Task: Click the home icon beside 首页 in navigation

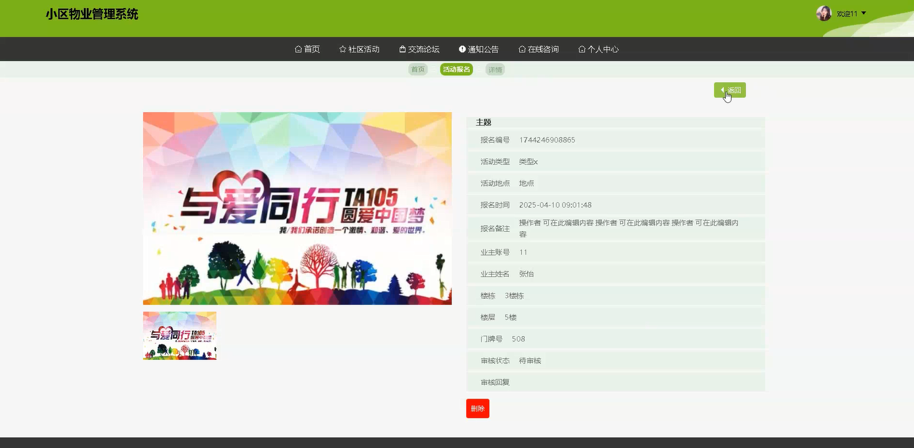Action: [298, 49]
